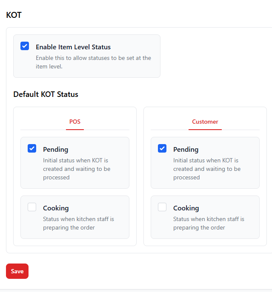Tick the Cooking checkbox under Customer
The width and height of the screenshot is (272, 292).
(162, 207)
